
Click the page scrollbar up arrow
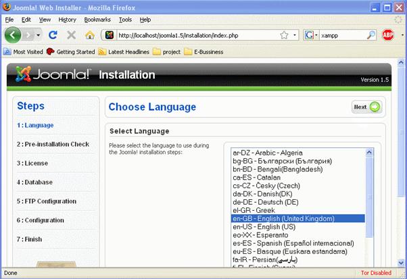coord(401,62)
